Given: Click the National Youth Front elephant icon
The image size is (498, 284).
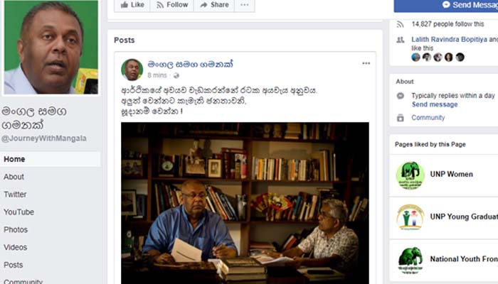Looking at the screenshot, I should pyautogui.click(x=410, y=260).
